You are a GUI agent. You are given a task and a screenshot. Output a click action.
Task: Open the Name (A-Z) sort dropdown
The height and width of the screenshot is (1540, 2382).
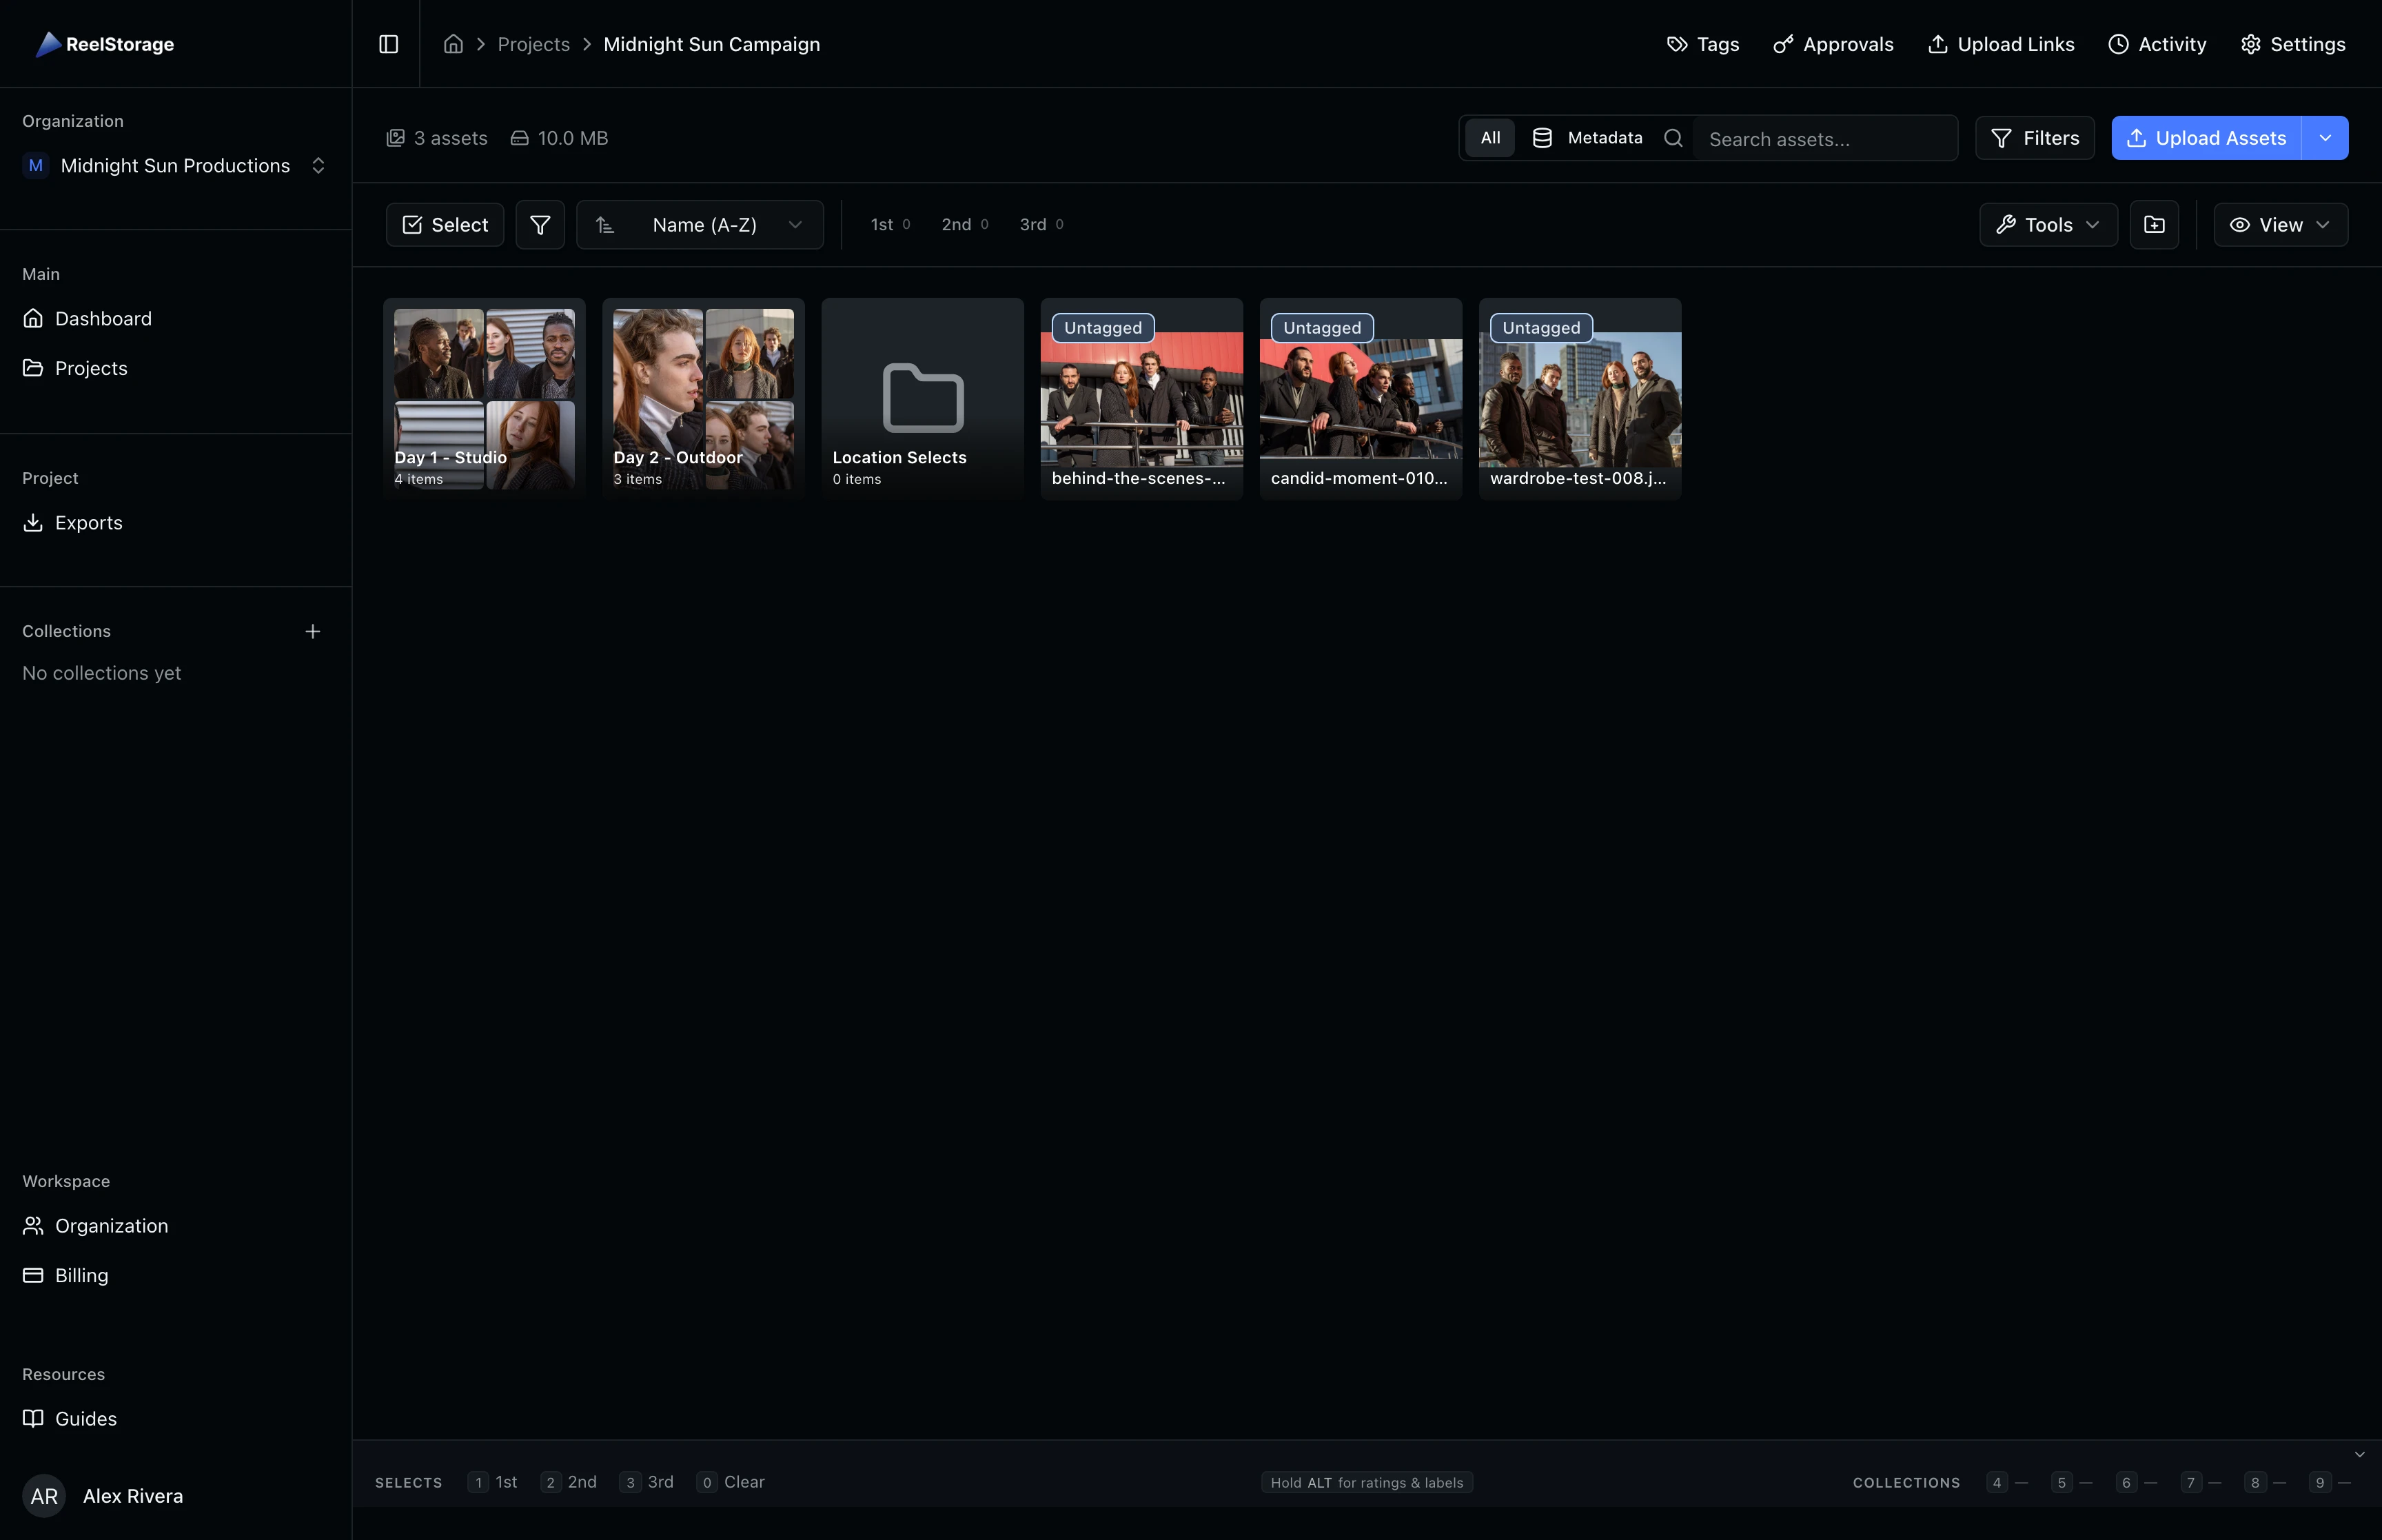point(700,224)
